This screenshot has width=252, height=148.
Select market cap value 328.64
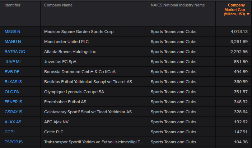pyautogui.click(x=241, y=112)
